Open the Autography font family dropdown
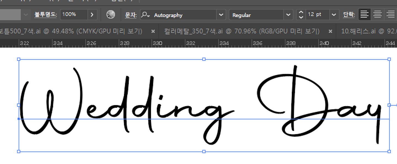 coord(221,15)
